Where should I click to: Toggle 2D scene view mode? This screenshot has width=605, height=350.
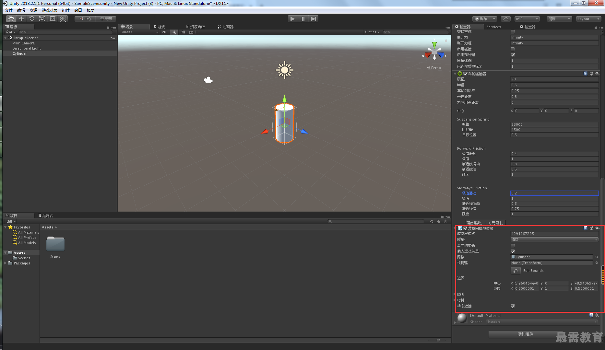point(164,32)
